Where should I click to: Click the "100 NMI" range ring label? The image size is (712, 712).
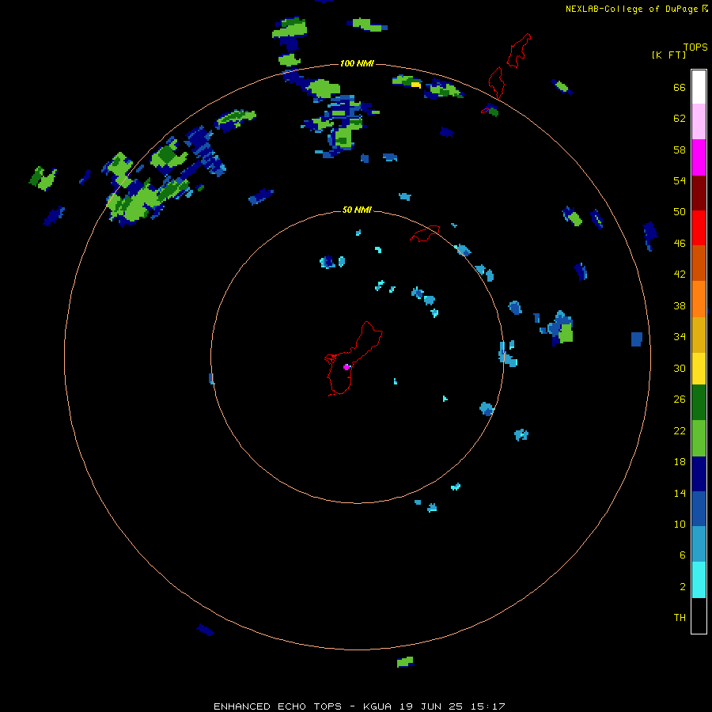click(357, 63)
